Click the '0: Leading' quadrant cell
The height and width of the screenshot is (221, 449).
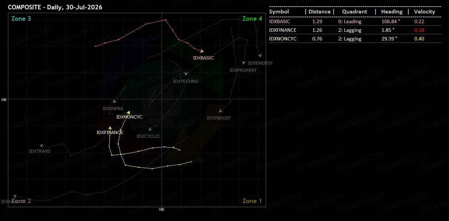pos(350,21)
